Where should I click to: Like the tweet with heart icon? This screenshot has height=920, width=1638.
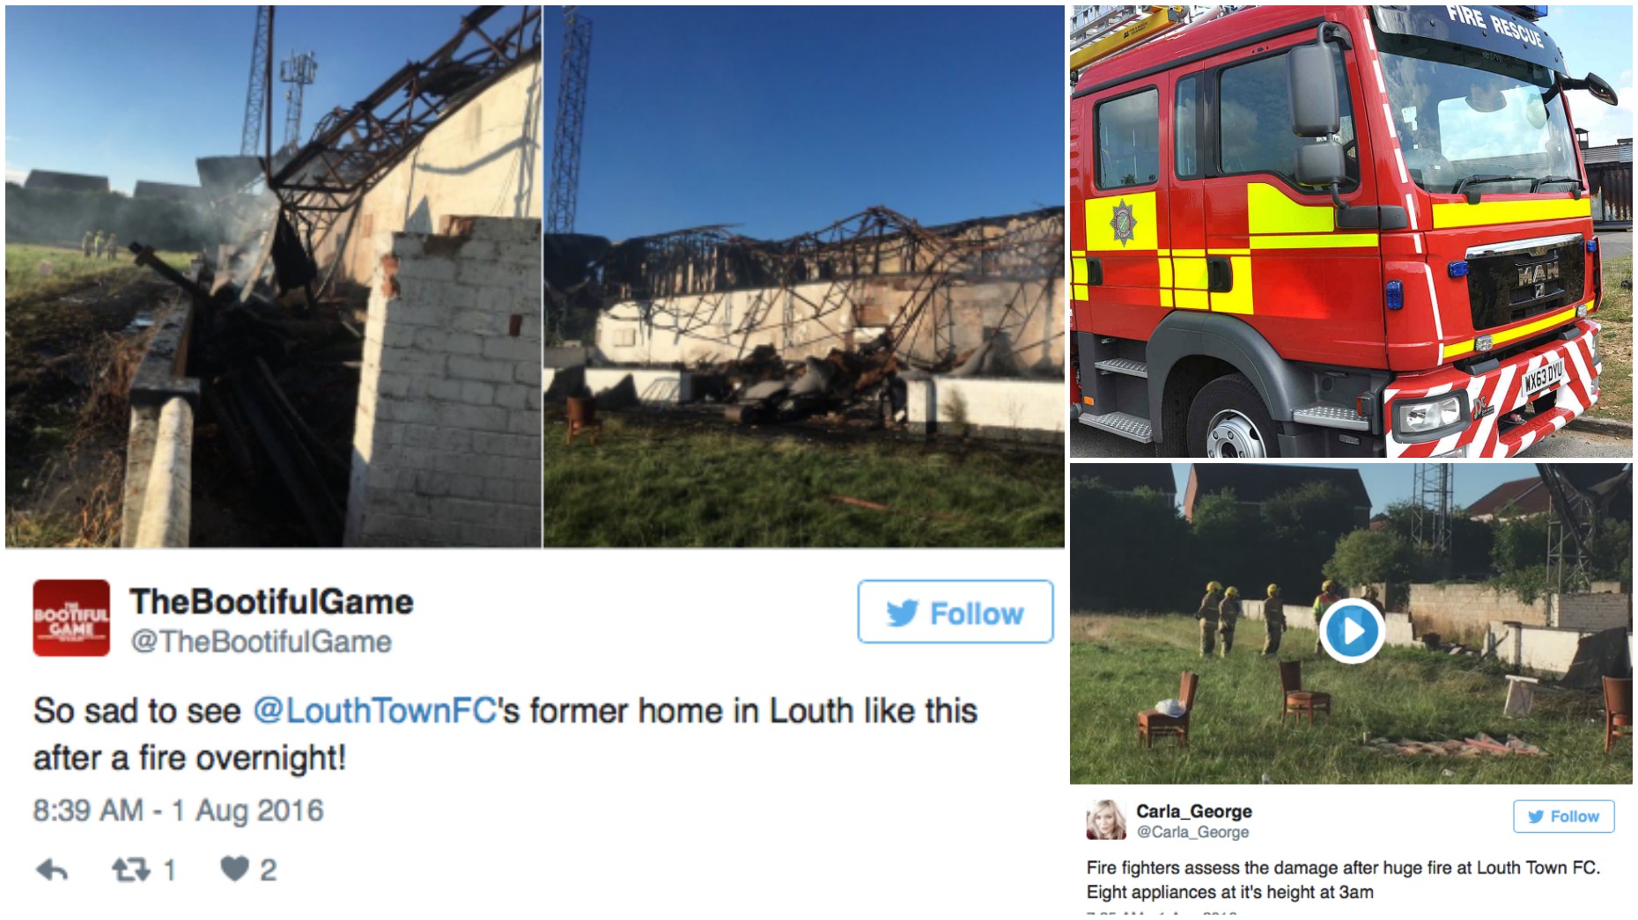234,869
